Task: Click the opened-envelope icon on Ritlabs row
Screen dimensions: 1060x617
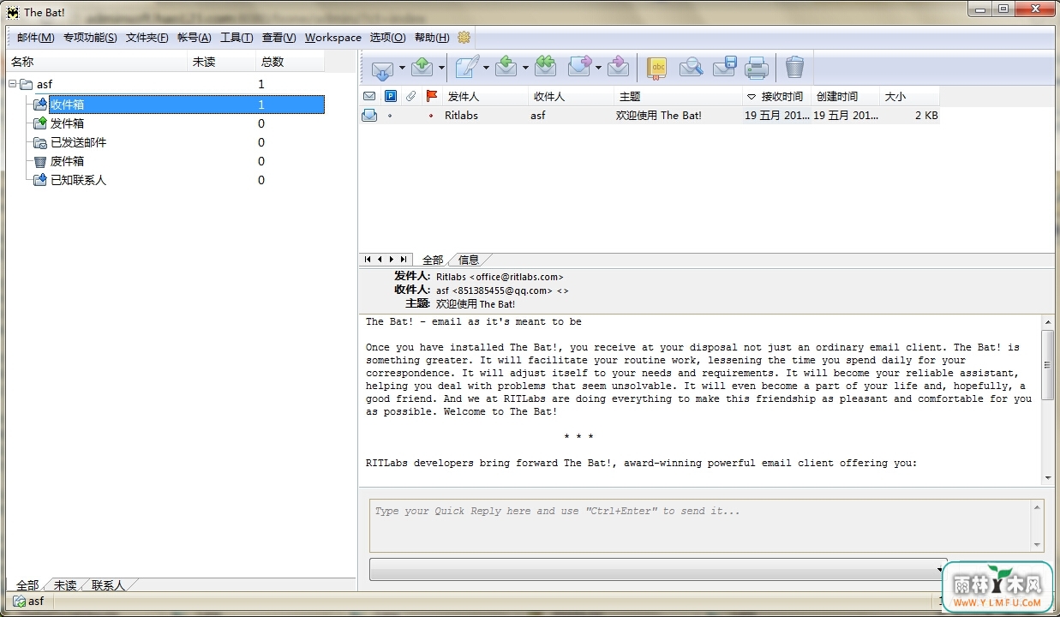Action: point(369,115)
